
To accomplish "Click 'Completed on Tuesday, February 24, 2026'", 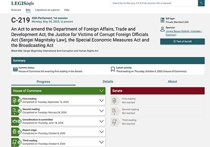I will 44,112.
